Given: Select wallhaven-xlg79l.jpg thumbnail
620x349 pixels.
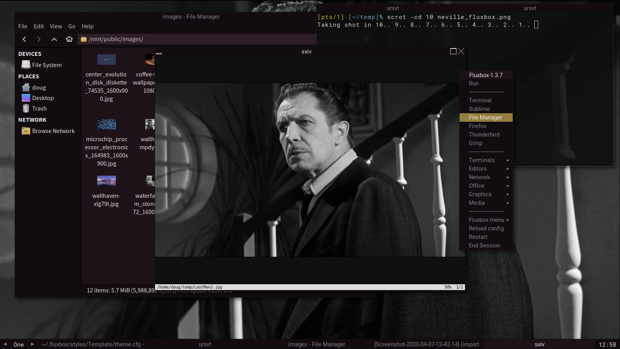Looking at the screenshot, I should 107,181.
